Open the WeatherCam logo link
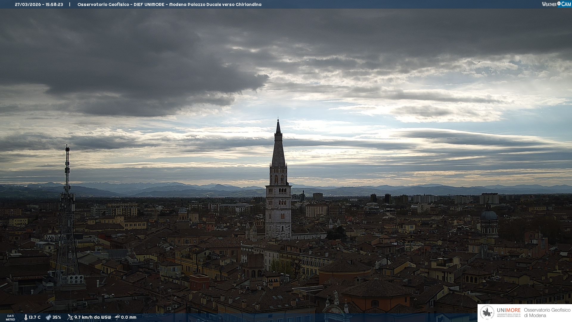This screenshot has height=322, width=572. [556, 4]
